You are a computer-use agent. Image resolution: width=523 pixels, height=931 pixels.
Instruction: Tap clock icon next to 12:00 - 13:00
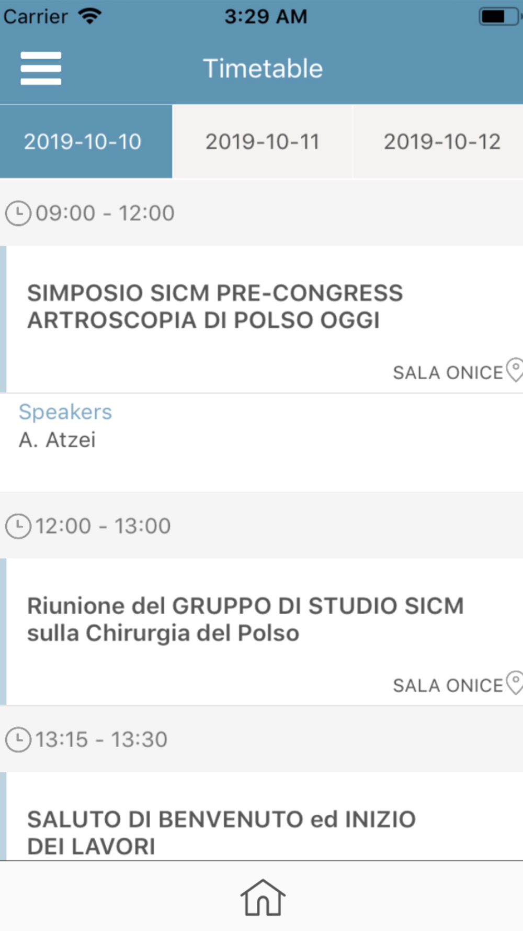(18, 526)
